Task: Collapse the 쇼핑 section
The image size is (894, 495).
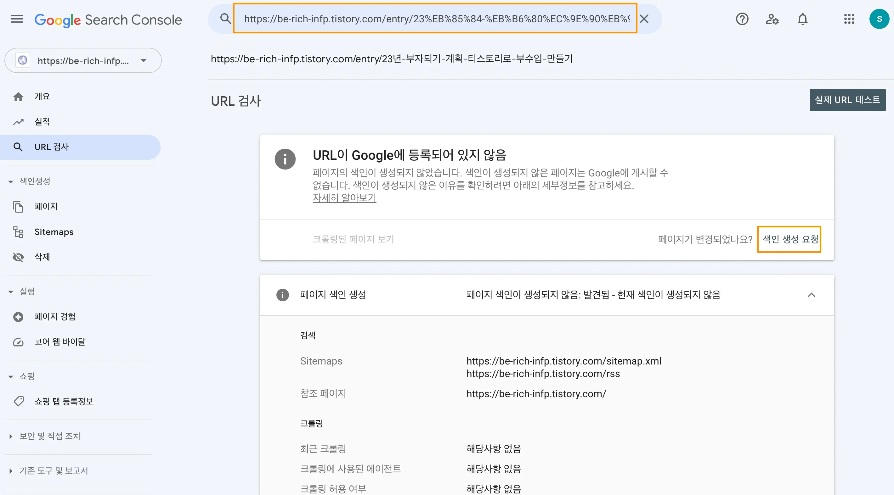Action: (x=21, y=376)
